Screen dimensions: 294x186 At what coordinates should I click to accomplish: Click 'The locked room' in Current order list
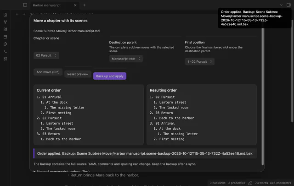coord(61,128)
